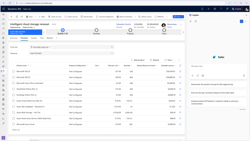
Task: Open record in new window icon
Action: (x=22, y=17)
